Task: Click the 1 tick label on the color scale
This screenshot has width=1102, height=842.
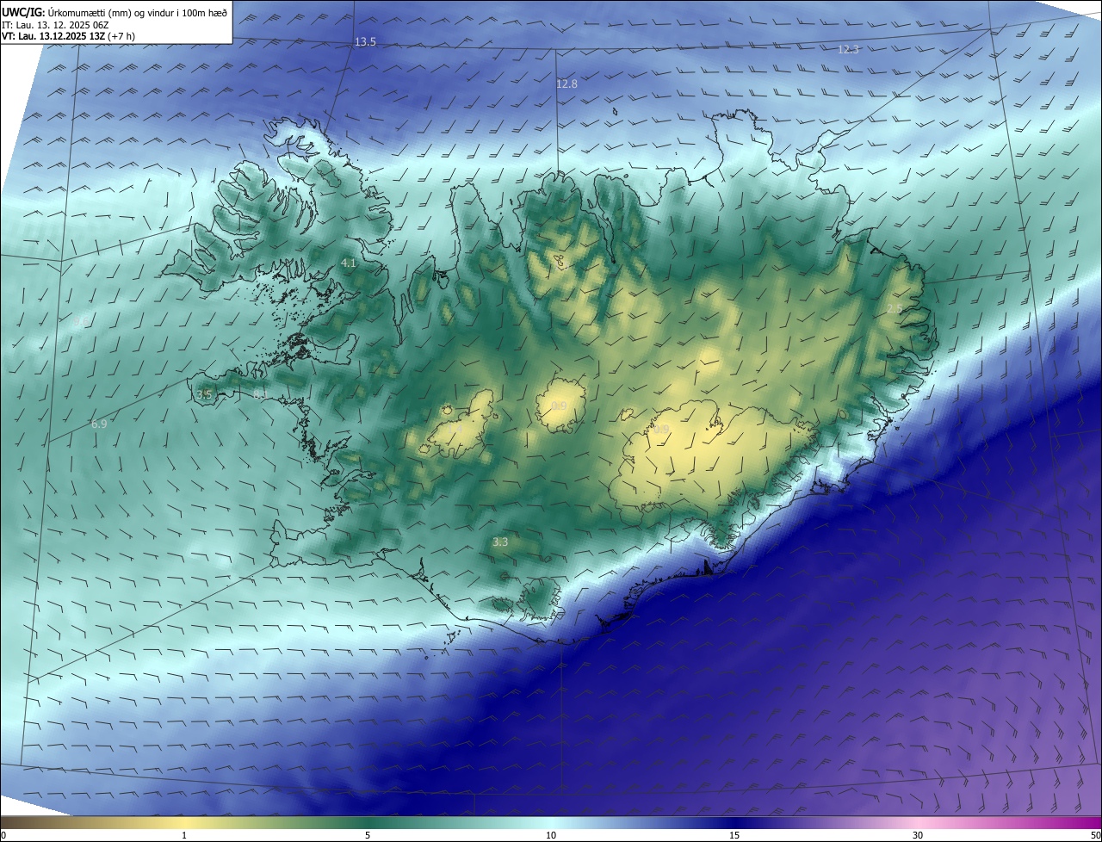Action: coord(184,836)
